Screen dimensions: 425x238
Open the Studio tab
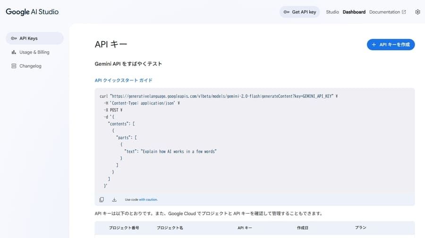332,12
